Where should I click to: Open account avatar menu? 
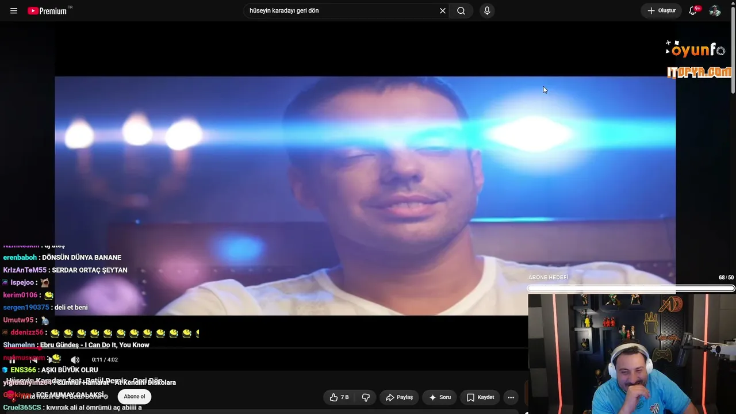coord(715,11)
